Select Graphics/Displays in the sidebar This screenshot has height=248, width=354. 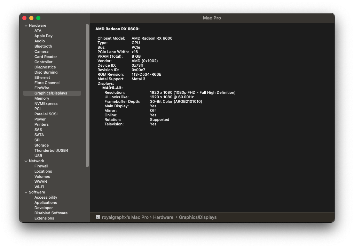(x=51, y=93)
